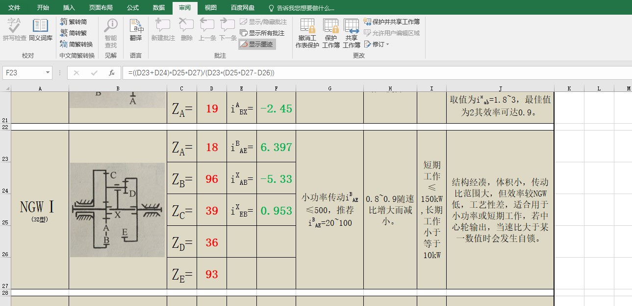Open the Translate tool (翻译)
The height and width of the screenshot is (306, 632).
(136, 29)
